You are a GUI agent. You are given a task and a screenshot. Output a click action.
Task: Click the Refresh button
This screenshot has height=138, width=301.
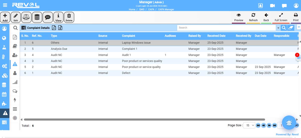click(253, 17)
